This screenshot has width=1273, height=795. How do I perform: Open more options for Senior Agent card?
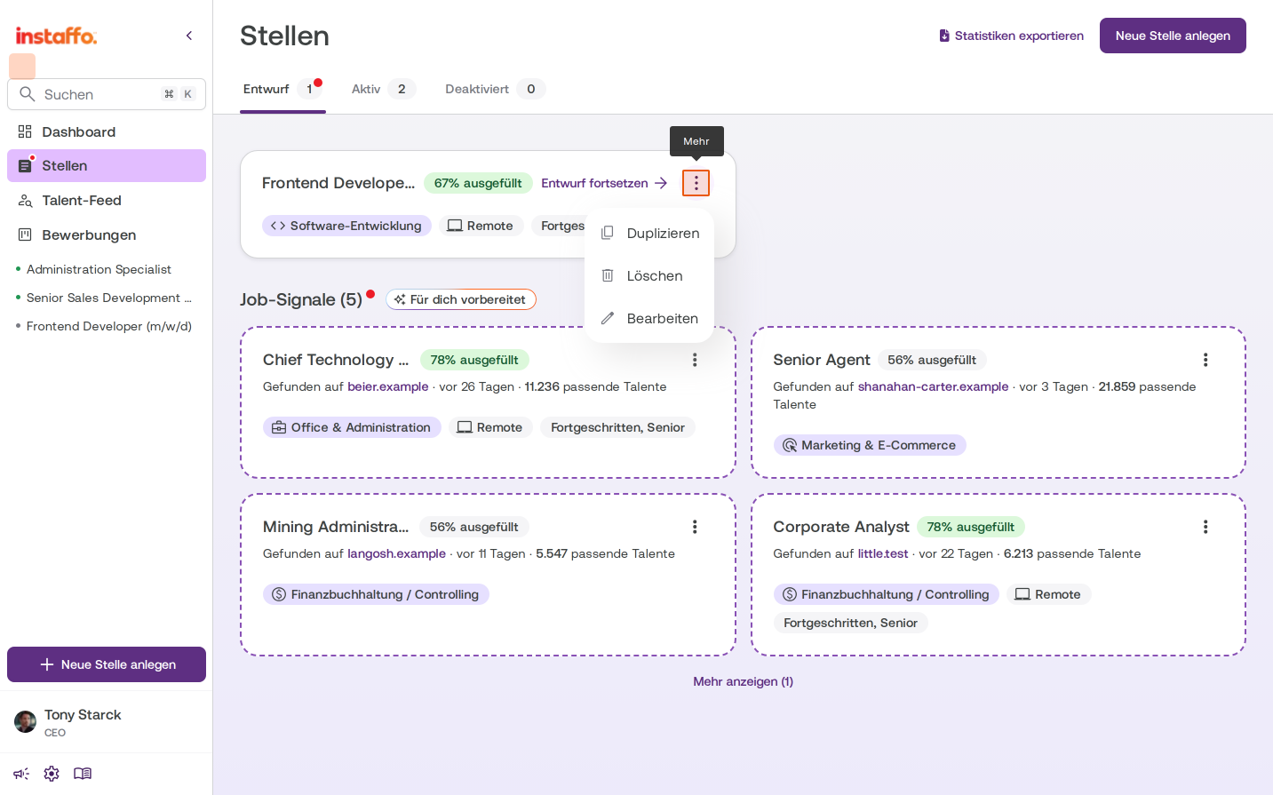[x=1205, y=360]
